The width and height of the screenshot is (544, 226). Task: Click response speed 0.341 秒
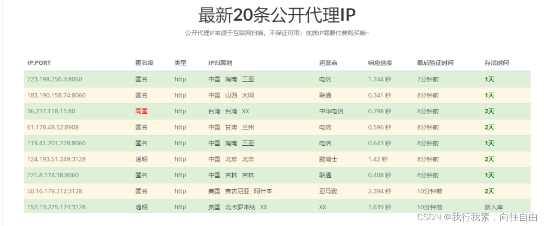click(380, 95)
